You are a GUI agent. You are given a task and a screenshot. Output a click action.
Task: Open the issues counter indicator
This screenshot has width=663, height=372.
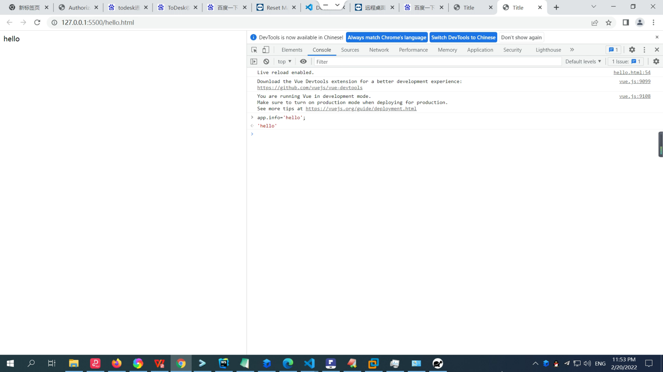tap(625, 61)
